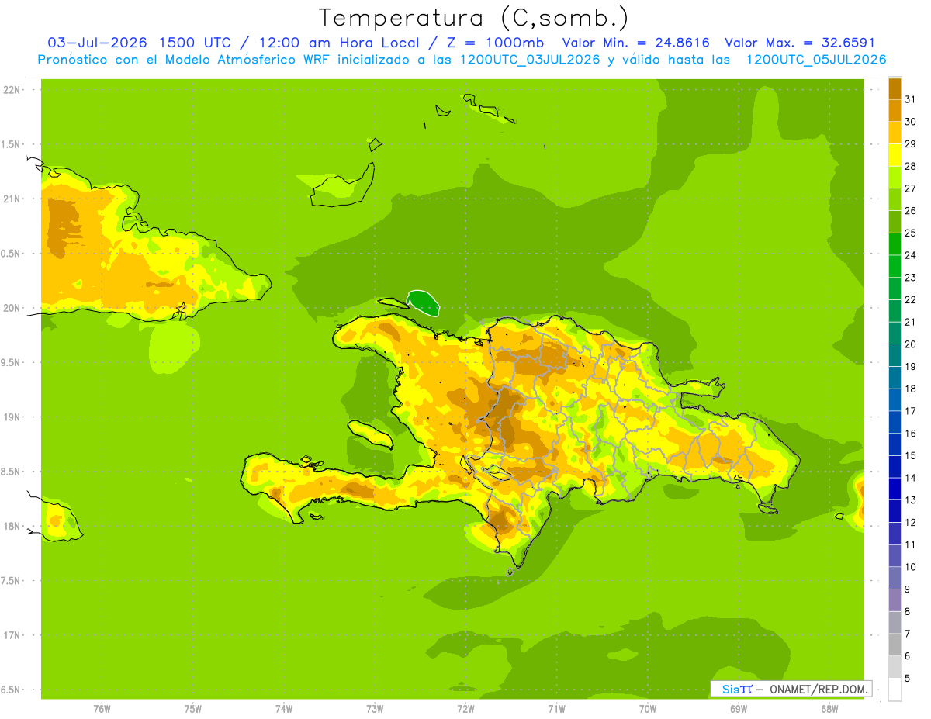Click the "19N" latitude label

pyautogui.click(x=12, y=417)
